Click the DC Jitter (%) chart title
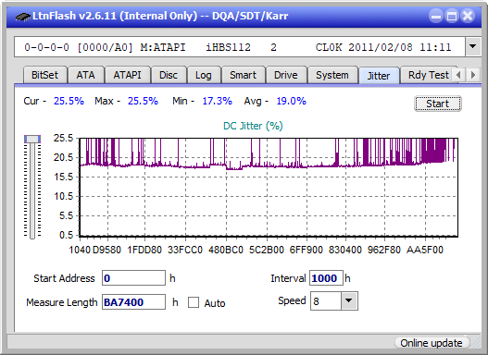 (253, 126)
